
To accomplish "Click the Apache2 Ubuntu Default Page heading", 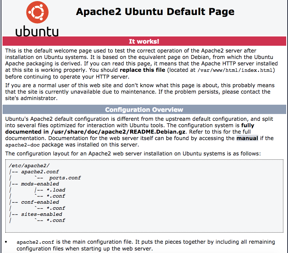I will coord(155,11).
